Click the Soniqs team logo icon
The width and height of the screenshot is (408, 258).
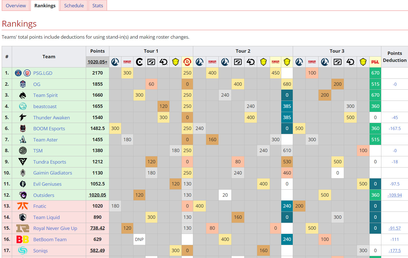click(x=23, y=250)
